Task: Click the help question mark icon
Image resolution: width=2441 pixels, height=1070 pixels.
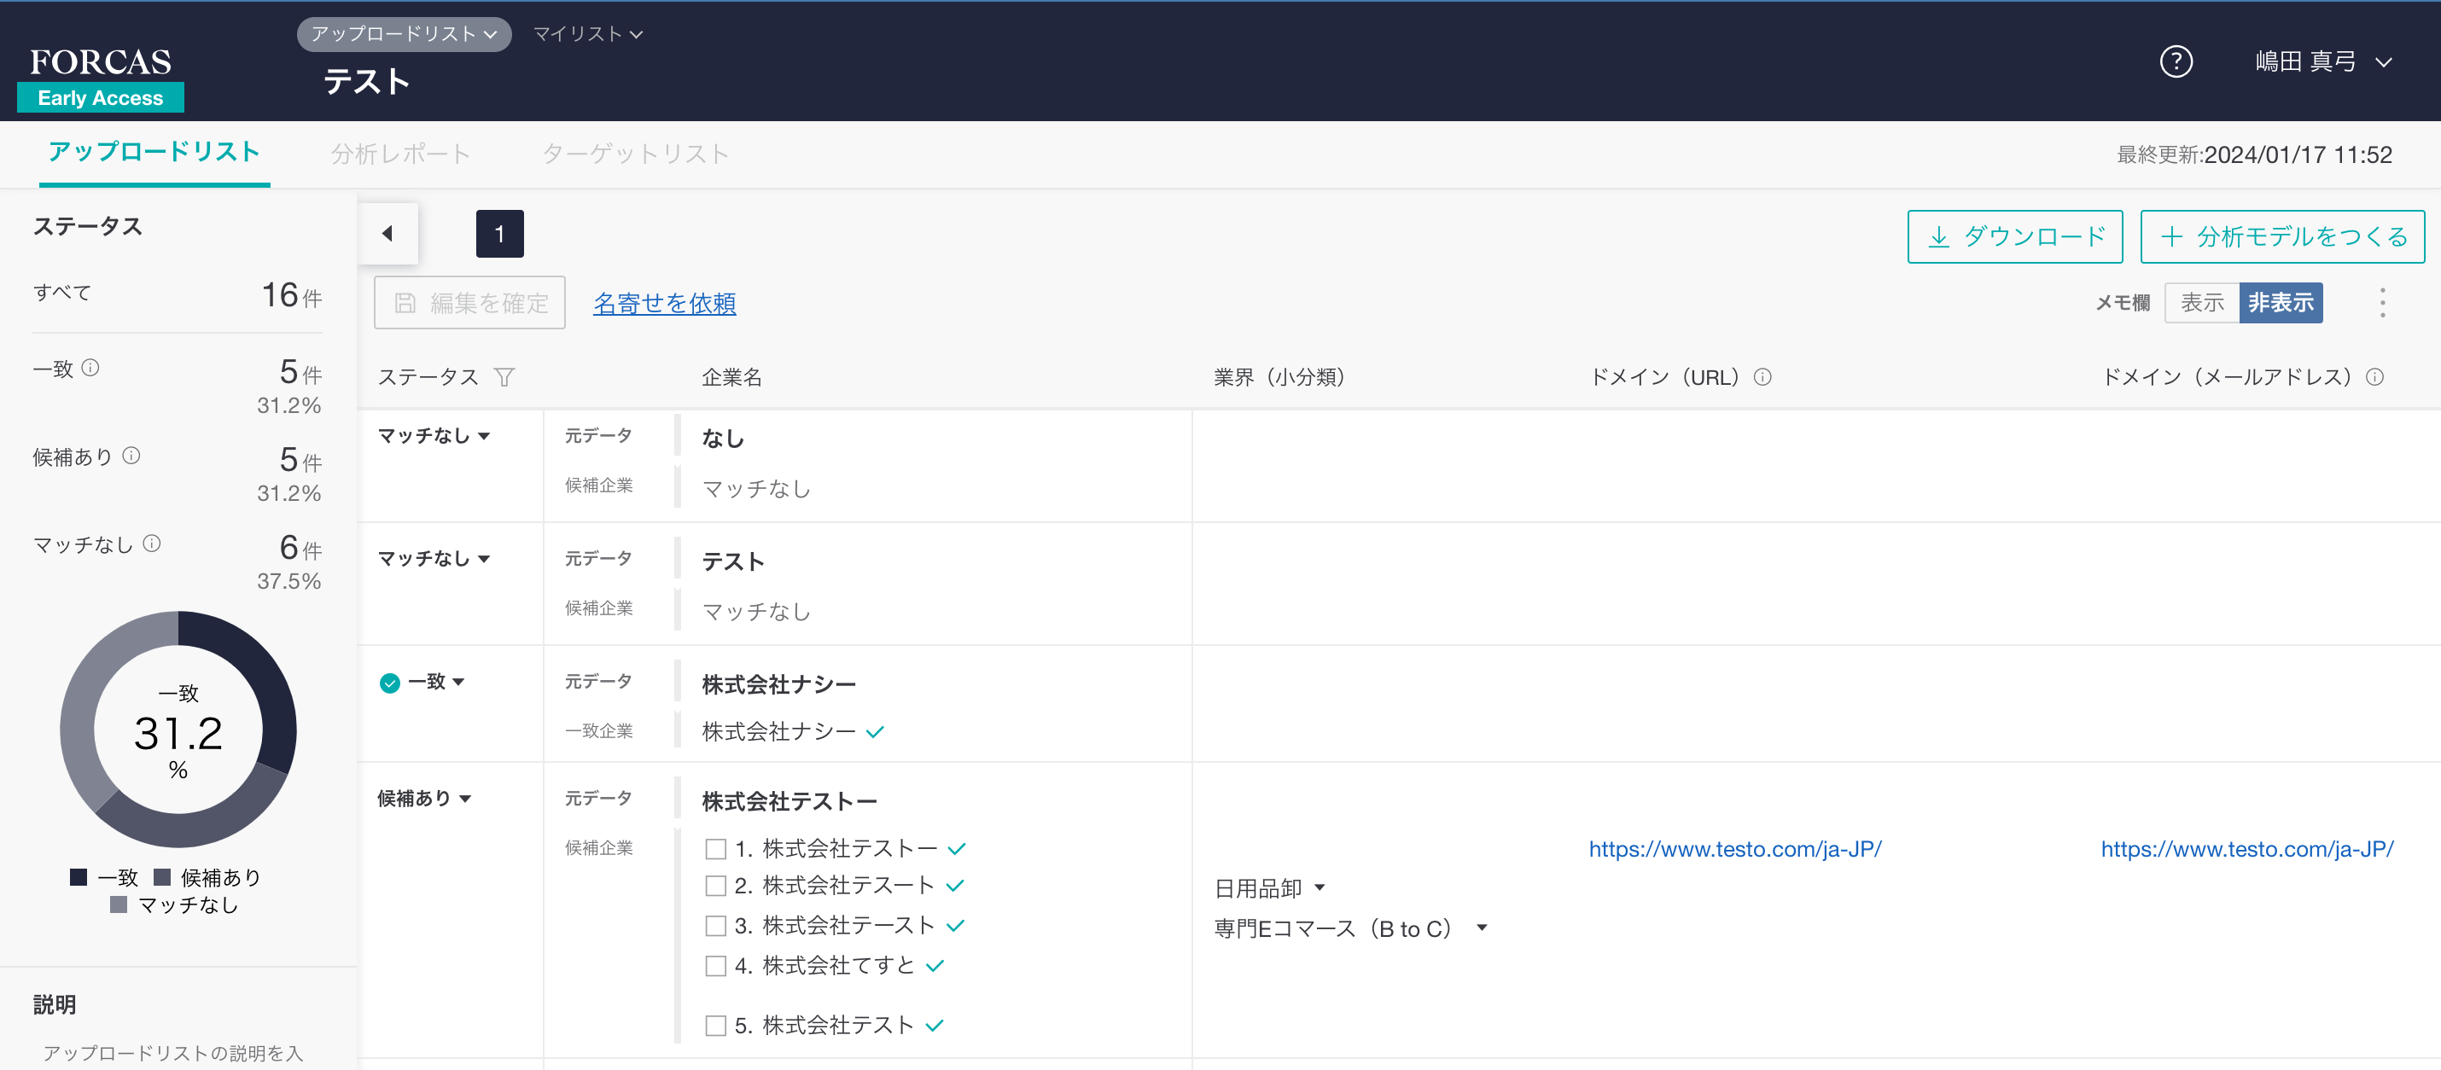Action: tap(2176, 61)
